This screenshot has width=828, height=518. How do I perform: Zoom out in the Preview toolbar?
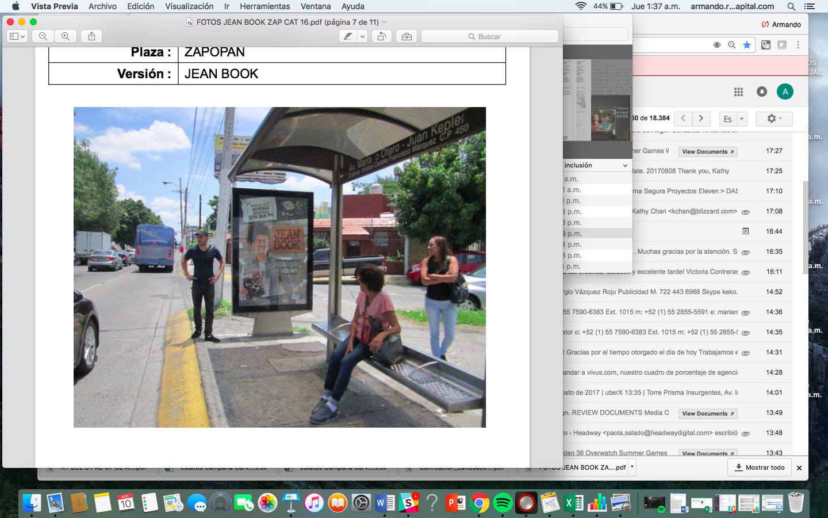click(x=43, y=36)
